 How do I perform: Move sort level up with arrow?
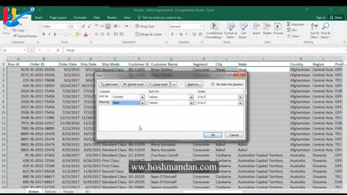pos(174,84)
